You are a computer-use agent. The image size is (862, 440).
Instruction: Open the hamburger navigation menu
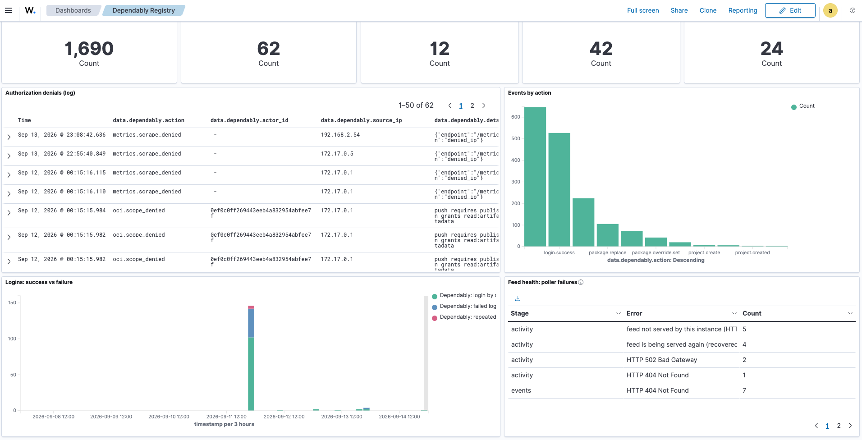[x=9, y=10]
